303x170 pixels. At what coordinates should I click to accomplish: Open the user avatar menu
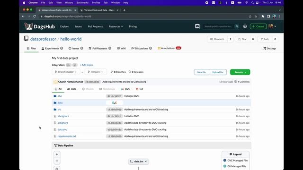[272, 26]
